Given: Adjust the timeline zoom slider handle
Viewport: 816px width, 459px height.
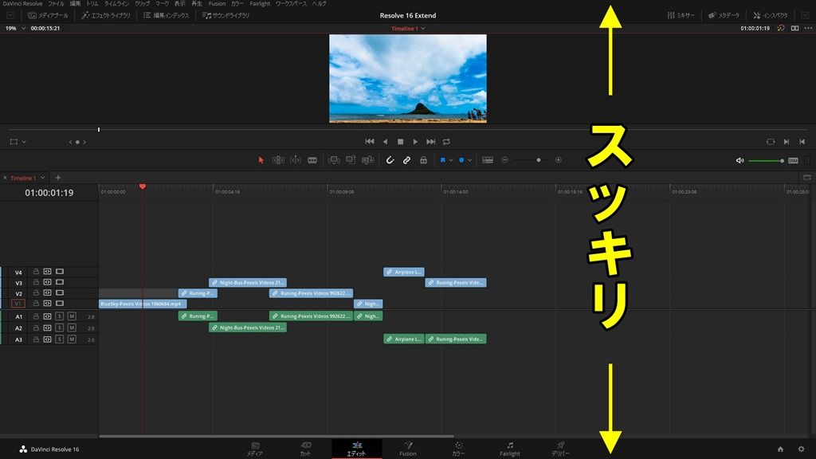Looking at the screenshot, I should pyautogui.click(x=539, y=160).
